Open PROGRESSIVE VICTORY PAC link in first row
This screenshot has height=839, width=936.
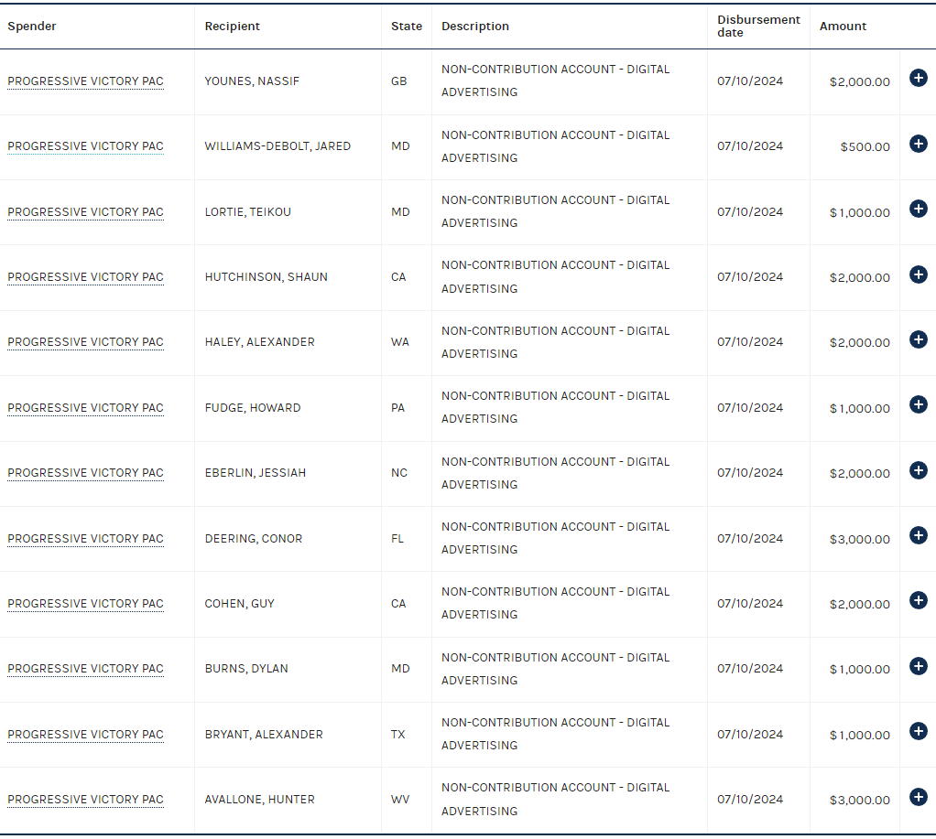(x=85, y=81)
